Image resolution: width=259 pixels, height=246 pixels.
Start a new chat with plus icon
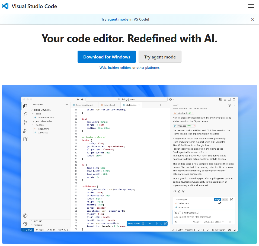tap(225, 105)
